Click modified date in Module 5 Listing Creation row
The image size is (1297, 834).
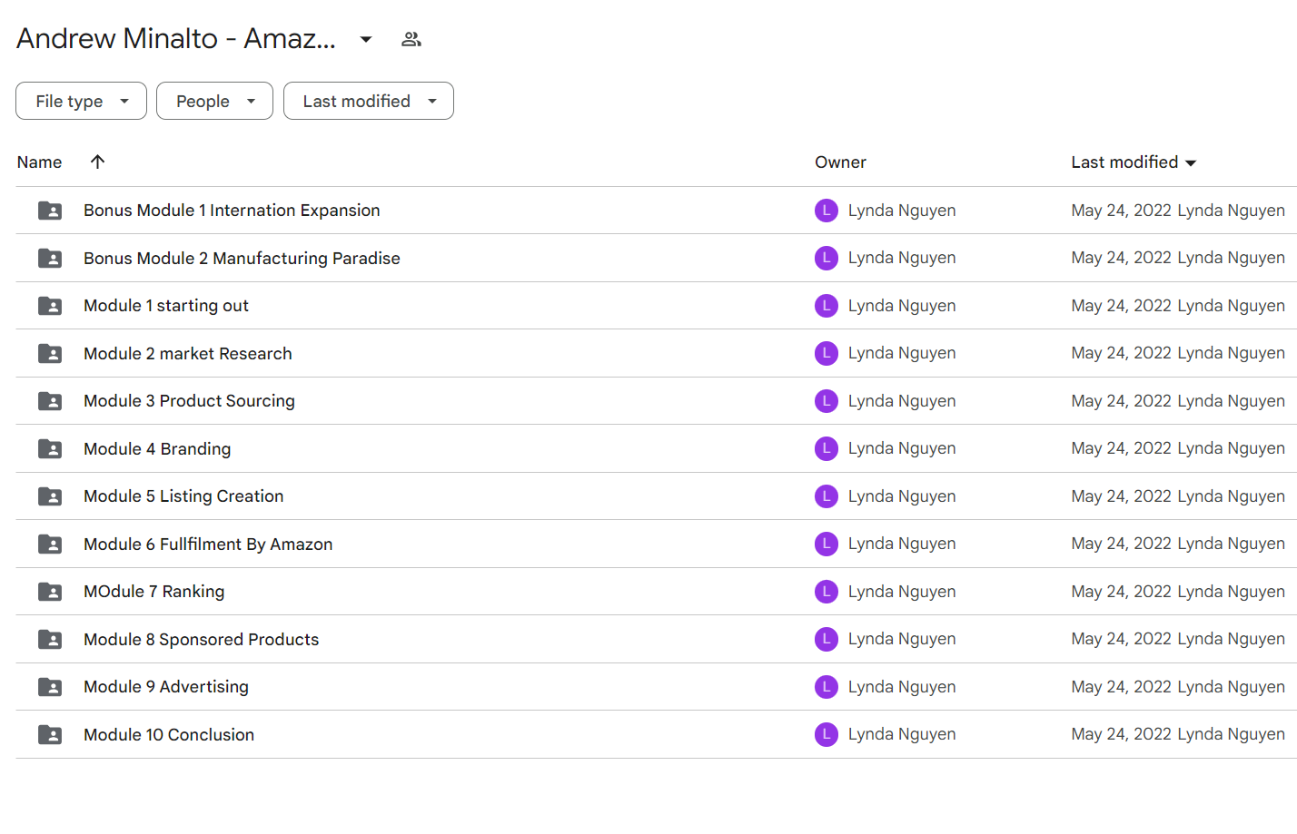click(1121, 496)
